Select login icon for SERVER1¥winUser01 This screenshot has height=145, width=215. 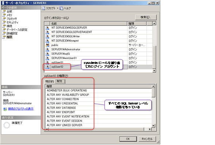point(47,58)
